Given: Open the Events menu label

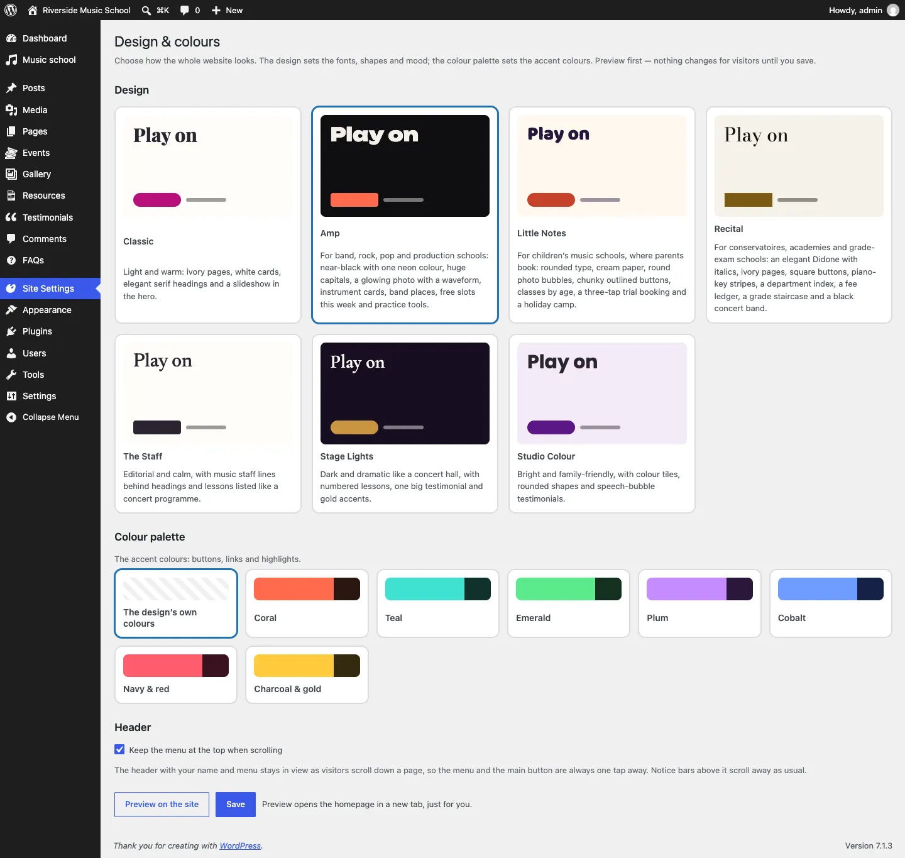Looking at the screenshot, I should (36, 153).
